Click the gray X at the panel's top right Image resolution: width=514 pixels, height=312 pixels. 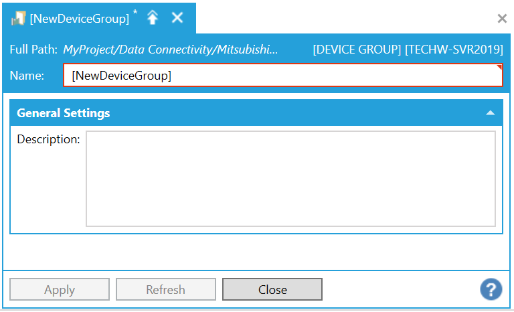(x=501, y=19)
